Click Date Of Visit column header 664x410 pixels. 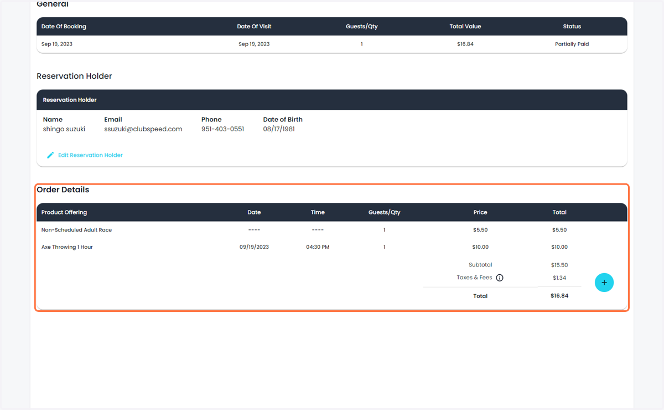(x=254, y=27)
